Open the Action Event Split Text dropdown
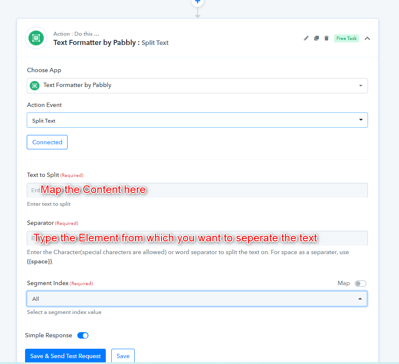 pyautogui.click(x=197, y=120)
